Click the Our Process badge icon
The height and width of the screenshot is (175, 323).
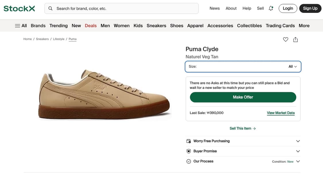(189, 161)
